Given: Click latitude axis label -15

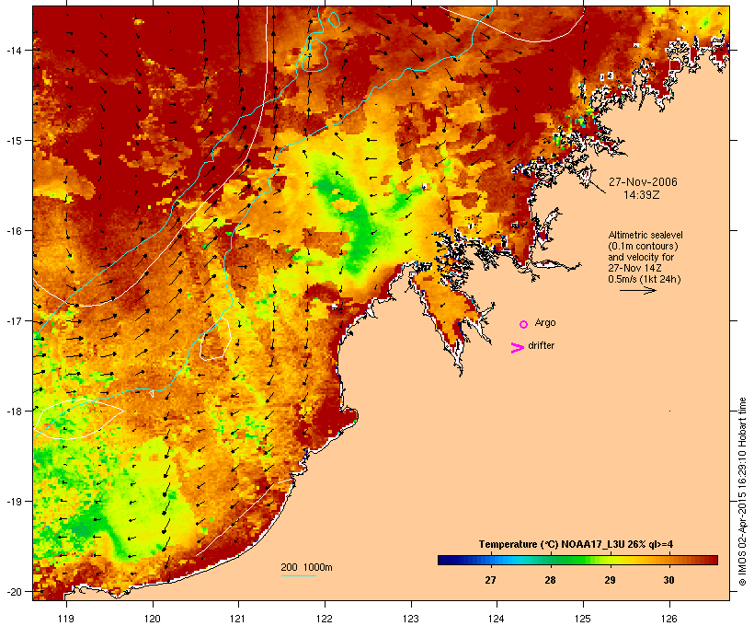Looking at the screenshot, I should pyautogui.click(x=14, y=141).
